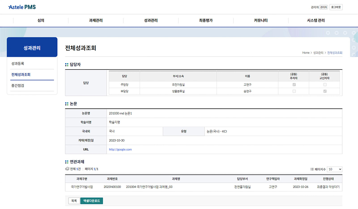This screenshot has width=358, height=209.
Task: Click the dotted icon beside 논문 heading
Action: pyautogui.click(x=67, y=103)
